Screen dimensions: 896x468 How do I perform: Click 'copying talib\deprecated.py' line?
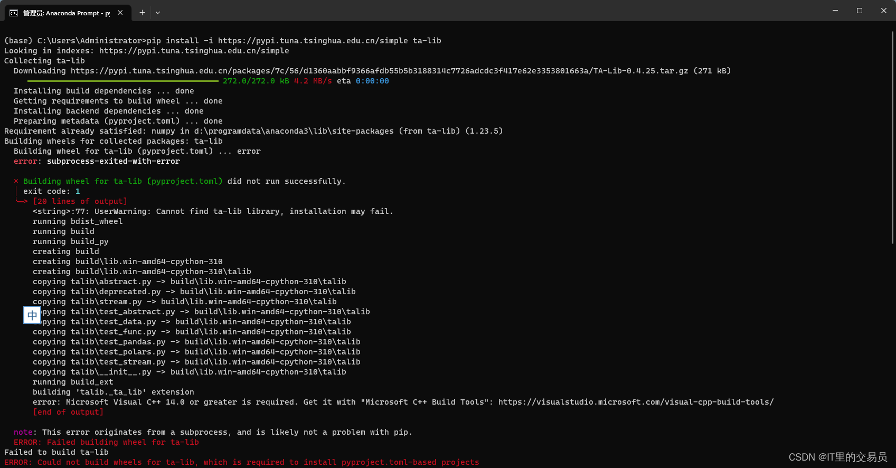(x=194, y=292)
